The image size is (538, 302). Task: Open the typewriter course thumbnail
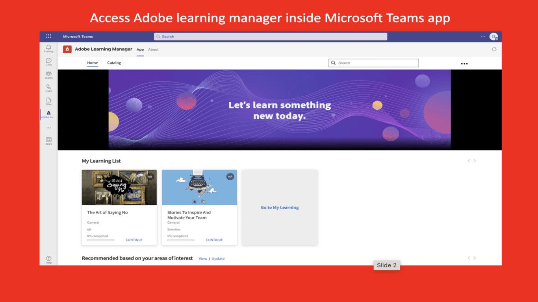[x=199, y=188]
